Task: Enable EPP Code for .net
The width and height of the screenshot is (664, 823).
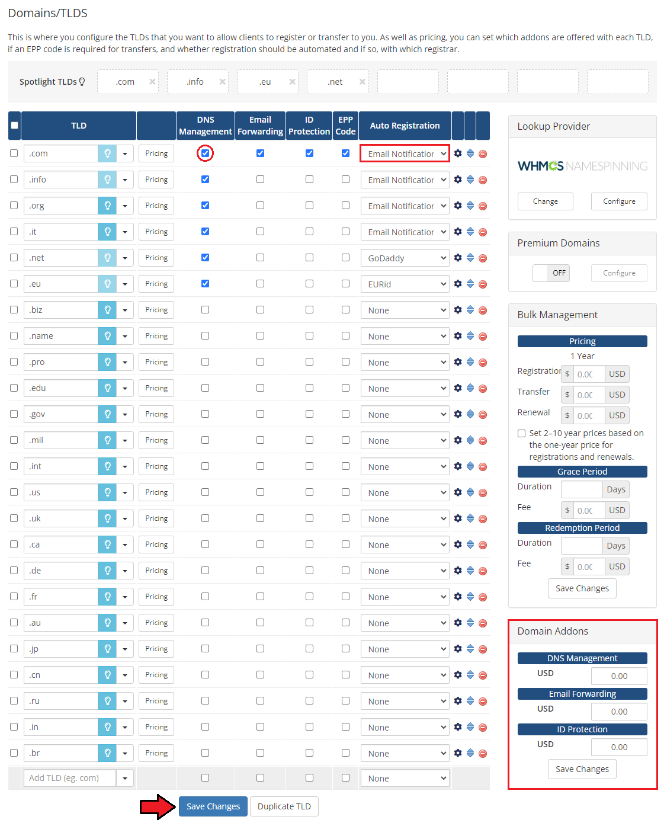Action: click(345, 258)
